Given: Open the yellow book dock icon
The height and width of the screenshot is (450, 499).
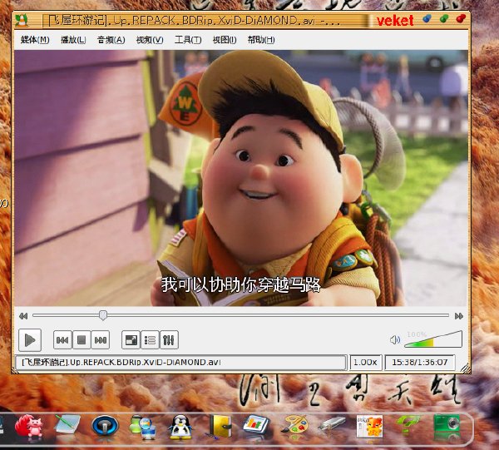Looking at the screenshot, I should 220,427.
